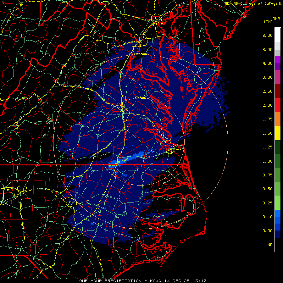Image resolution: width=283 pixels, height=283 pixels.
Task: Click the light green 0.50 inch legend swatch
Action: (278, 189)
